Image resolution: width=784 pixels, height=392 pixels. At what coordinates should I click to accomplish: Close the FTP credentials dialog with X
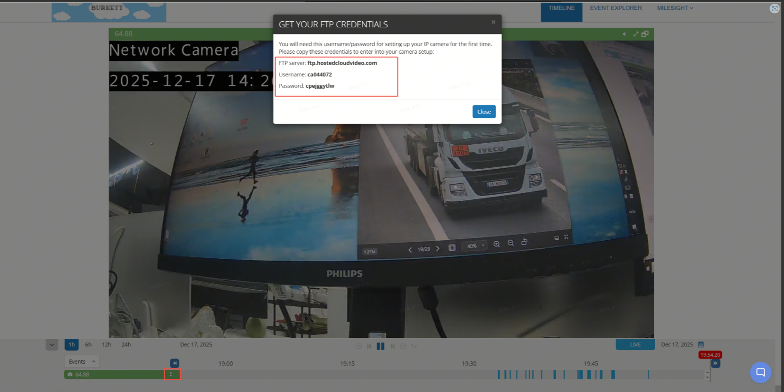[x=493, y=22]
